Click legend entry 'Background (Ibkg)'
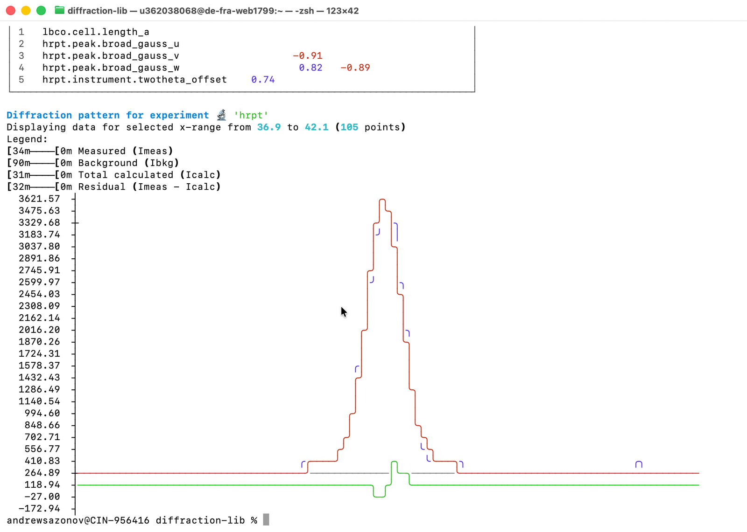The width and height of the screenshot is (747, 532). (128, 163)
